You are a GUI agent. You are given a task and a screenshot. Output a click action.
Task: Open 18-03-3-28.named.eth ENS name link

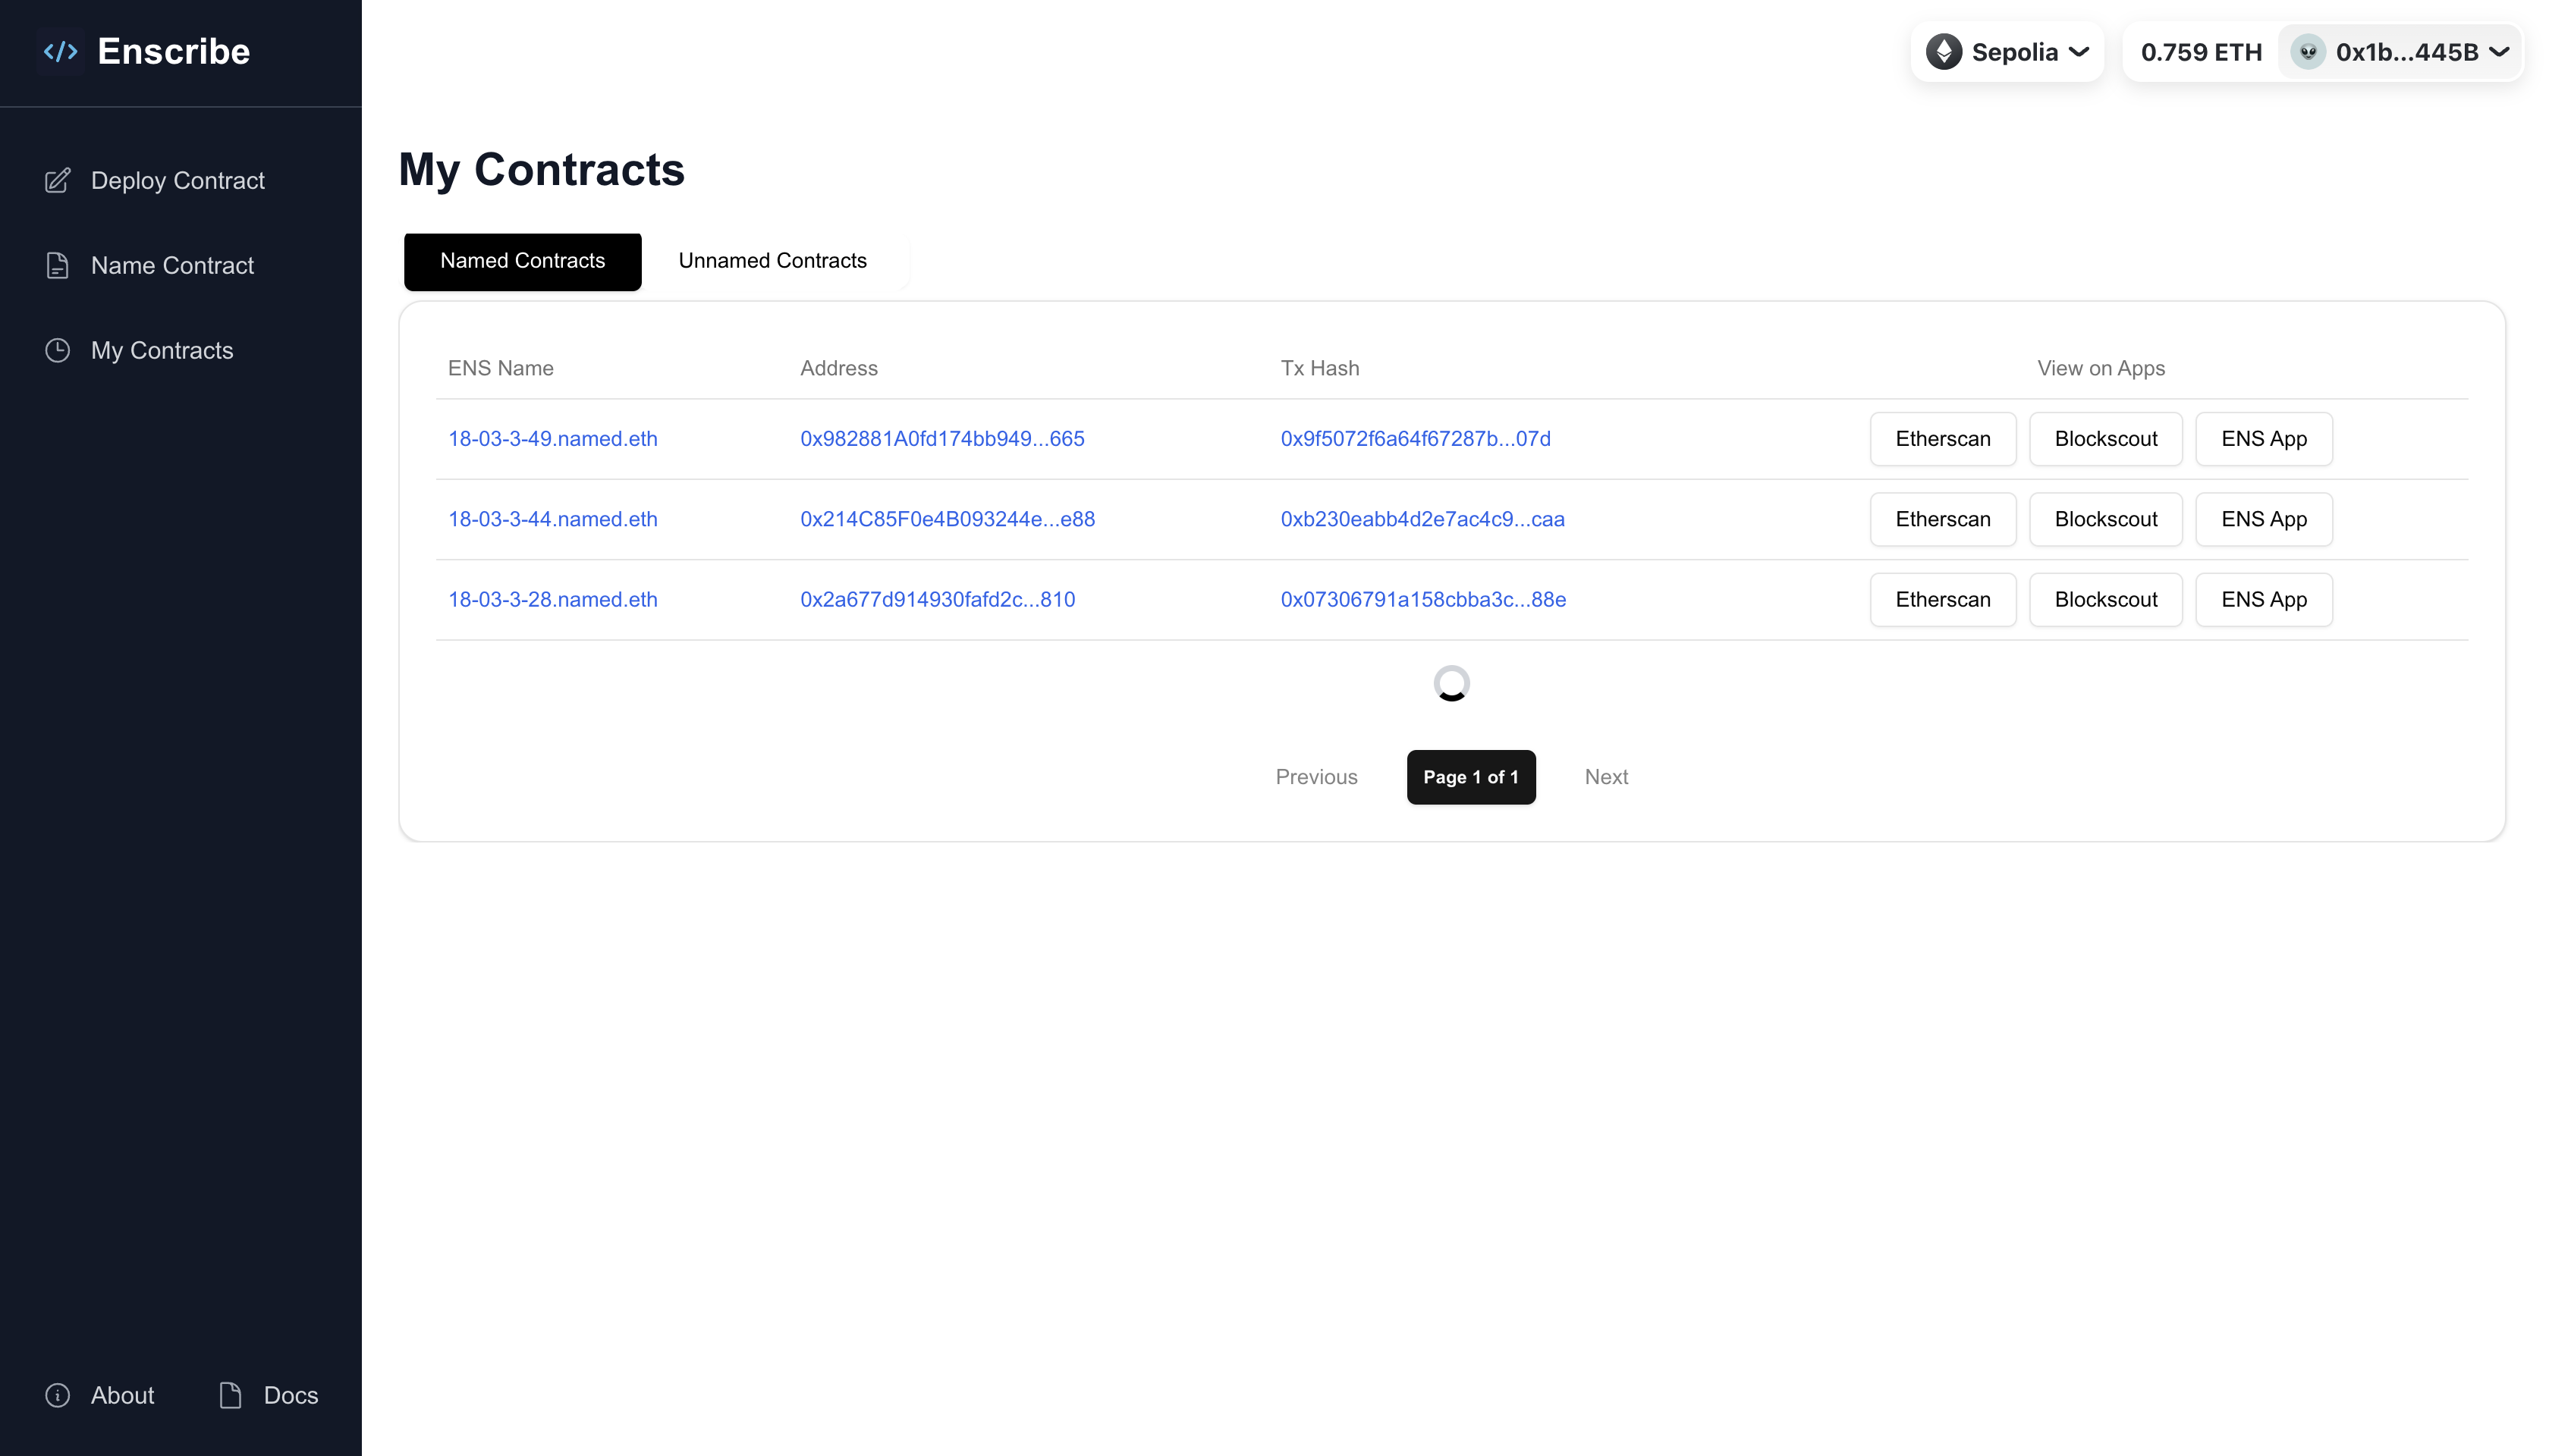click(x=552, y=599)
